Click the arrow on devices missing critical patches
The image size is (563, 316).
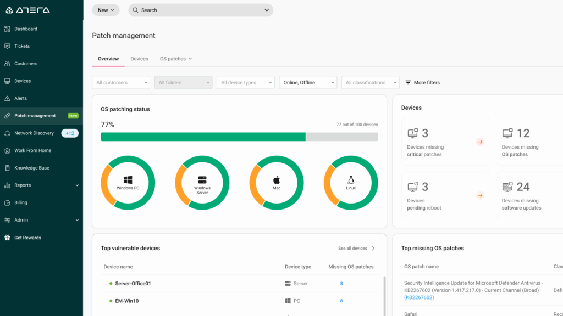tap(480, 142)
